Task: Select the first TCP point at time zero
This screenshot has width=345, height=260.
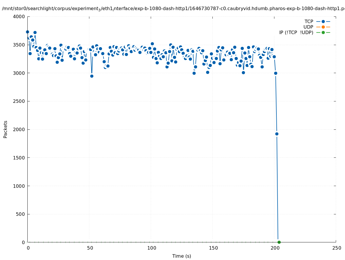Action: click(27, 32)
